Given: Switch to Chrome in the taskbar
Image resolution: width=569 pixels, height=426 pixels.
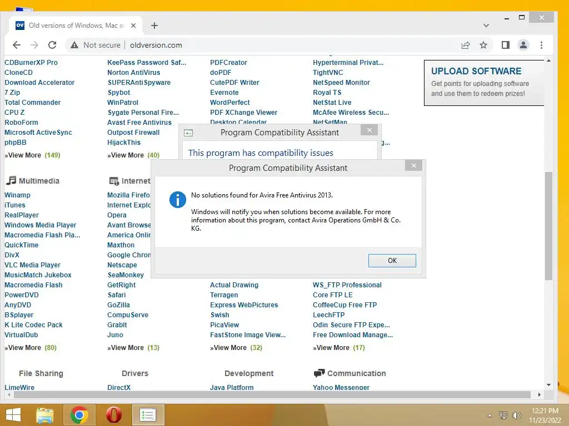Looking at the screenshot, I should (79, 415).
